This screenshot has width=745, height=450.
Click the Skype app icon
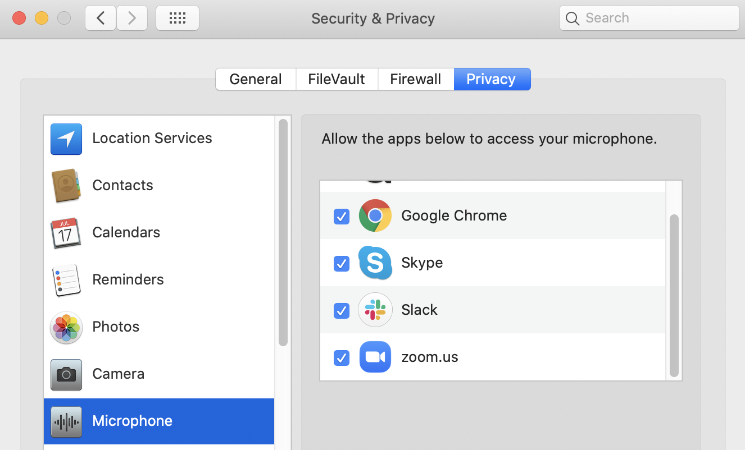(375, 263)
